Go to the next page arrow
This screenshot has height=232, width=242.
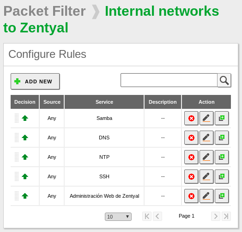pos(216,216)
